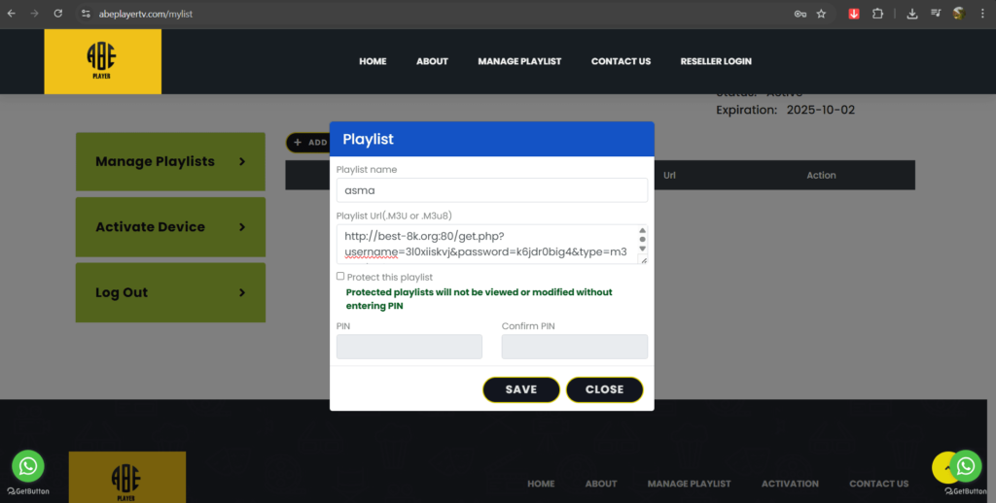The height and width of the screenshot is (503, 996).
Task: Click the browser back arrow
Action: (11, 14)
